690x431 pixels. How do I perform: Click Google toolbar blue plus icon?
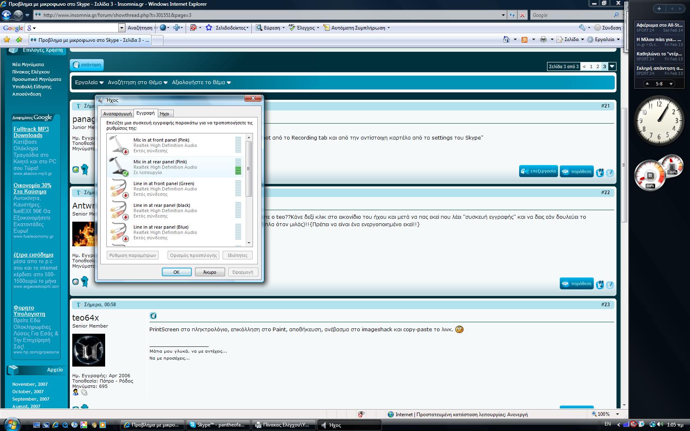click(177, 28)
